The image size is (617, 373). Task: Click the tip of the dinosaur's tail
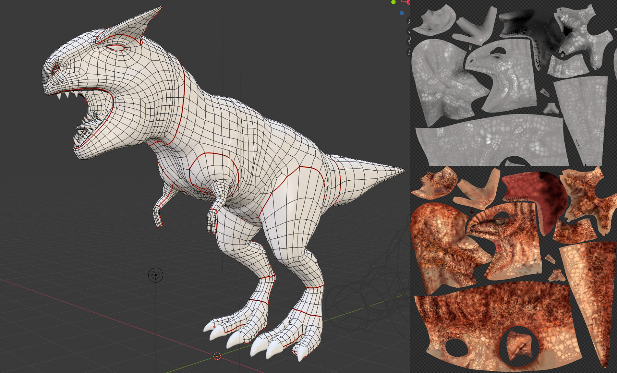click(402, 170)
